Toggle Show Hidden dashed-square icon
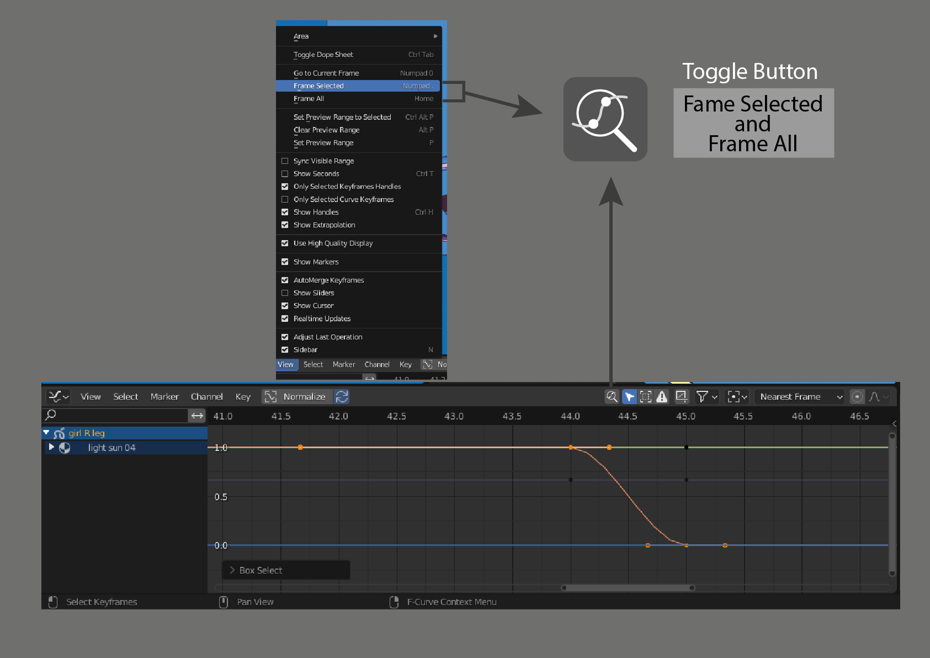The image size is (930, 658). [x=645, y=396]
